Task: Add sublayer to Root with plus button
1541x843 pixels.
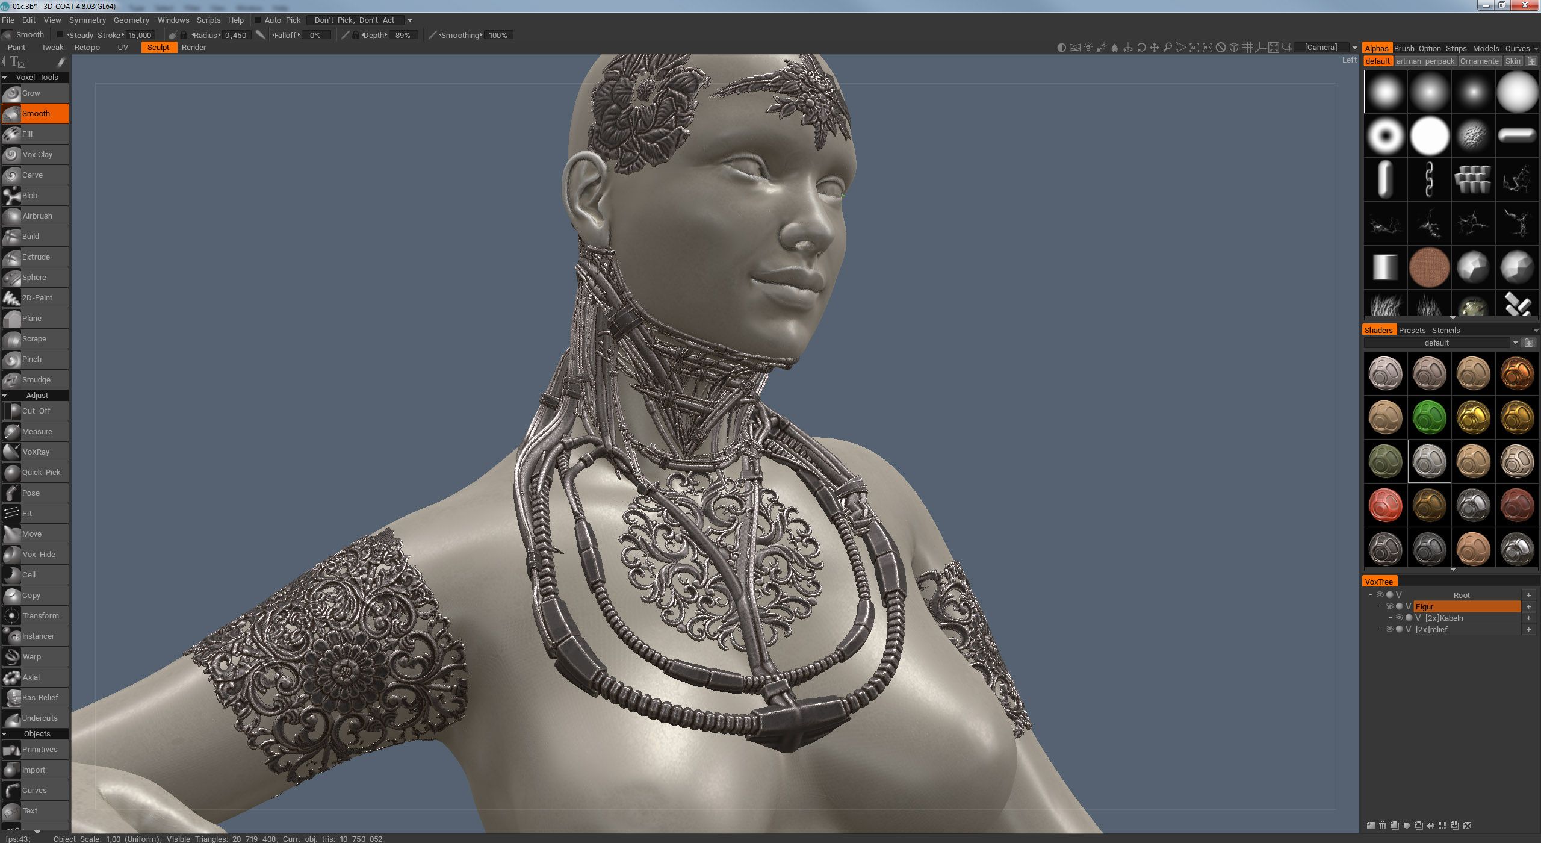Action: (x=1528, y=595)
